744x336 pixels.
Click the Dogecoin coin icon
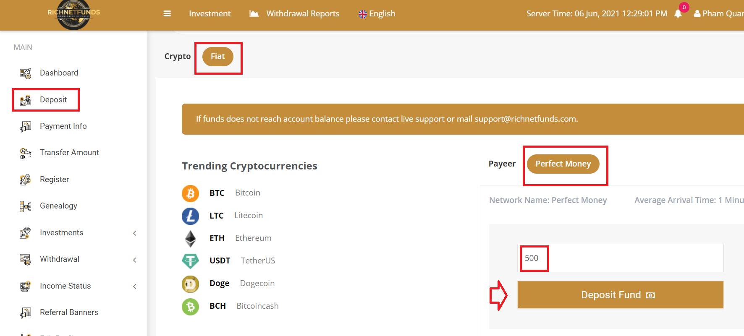point(190,284)
